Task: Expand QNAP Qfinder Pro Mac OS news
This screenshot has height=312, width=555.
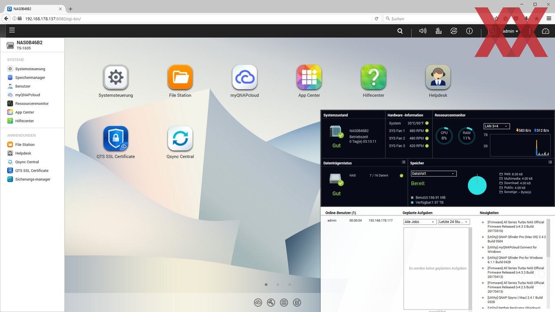Action: pos(483,237)
